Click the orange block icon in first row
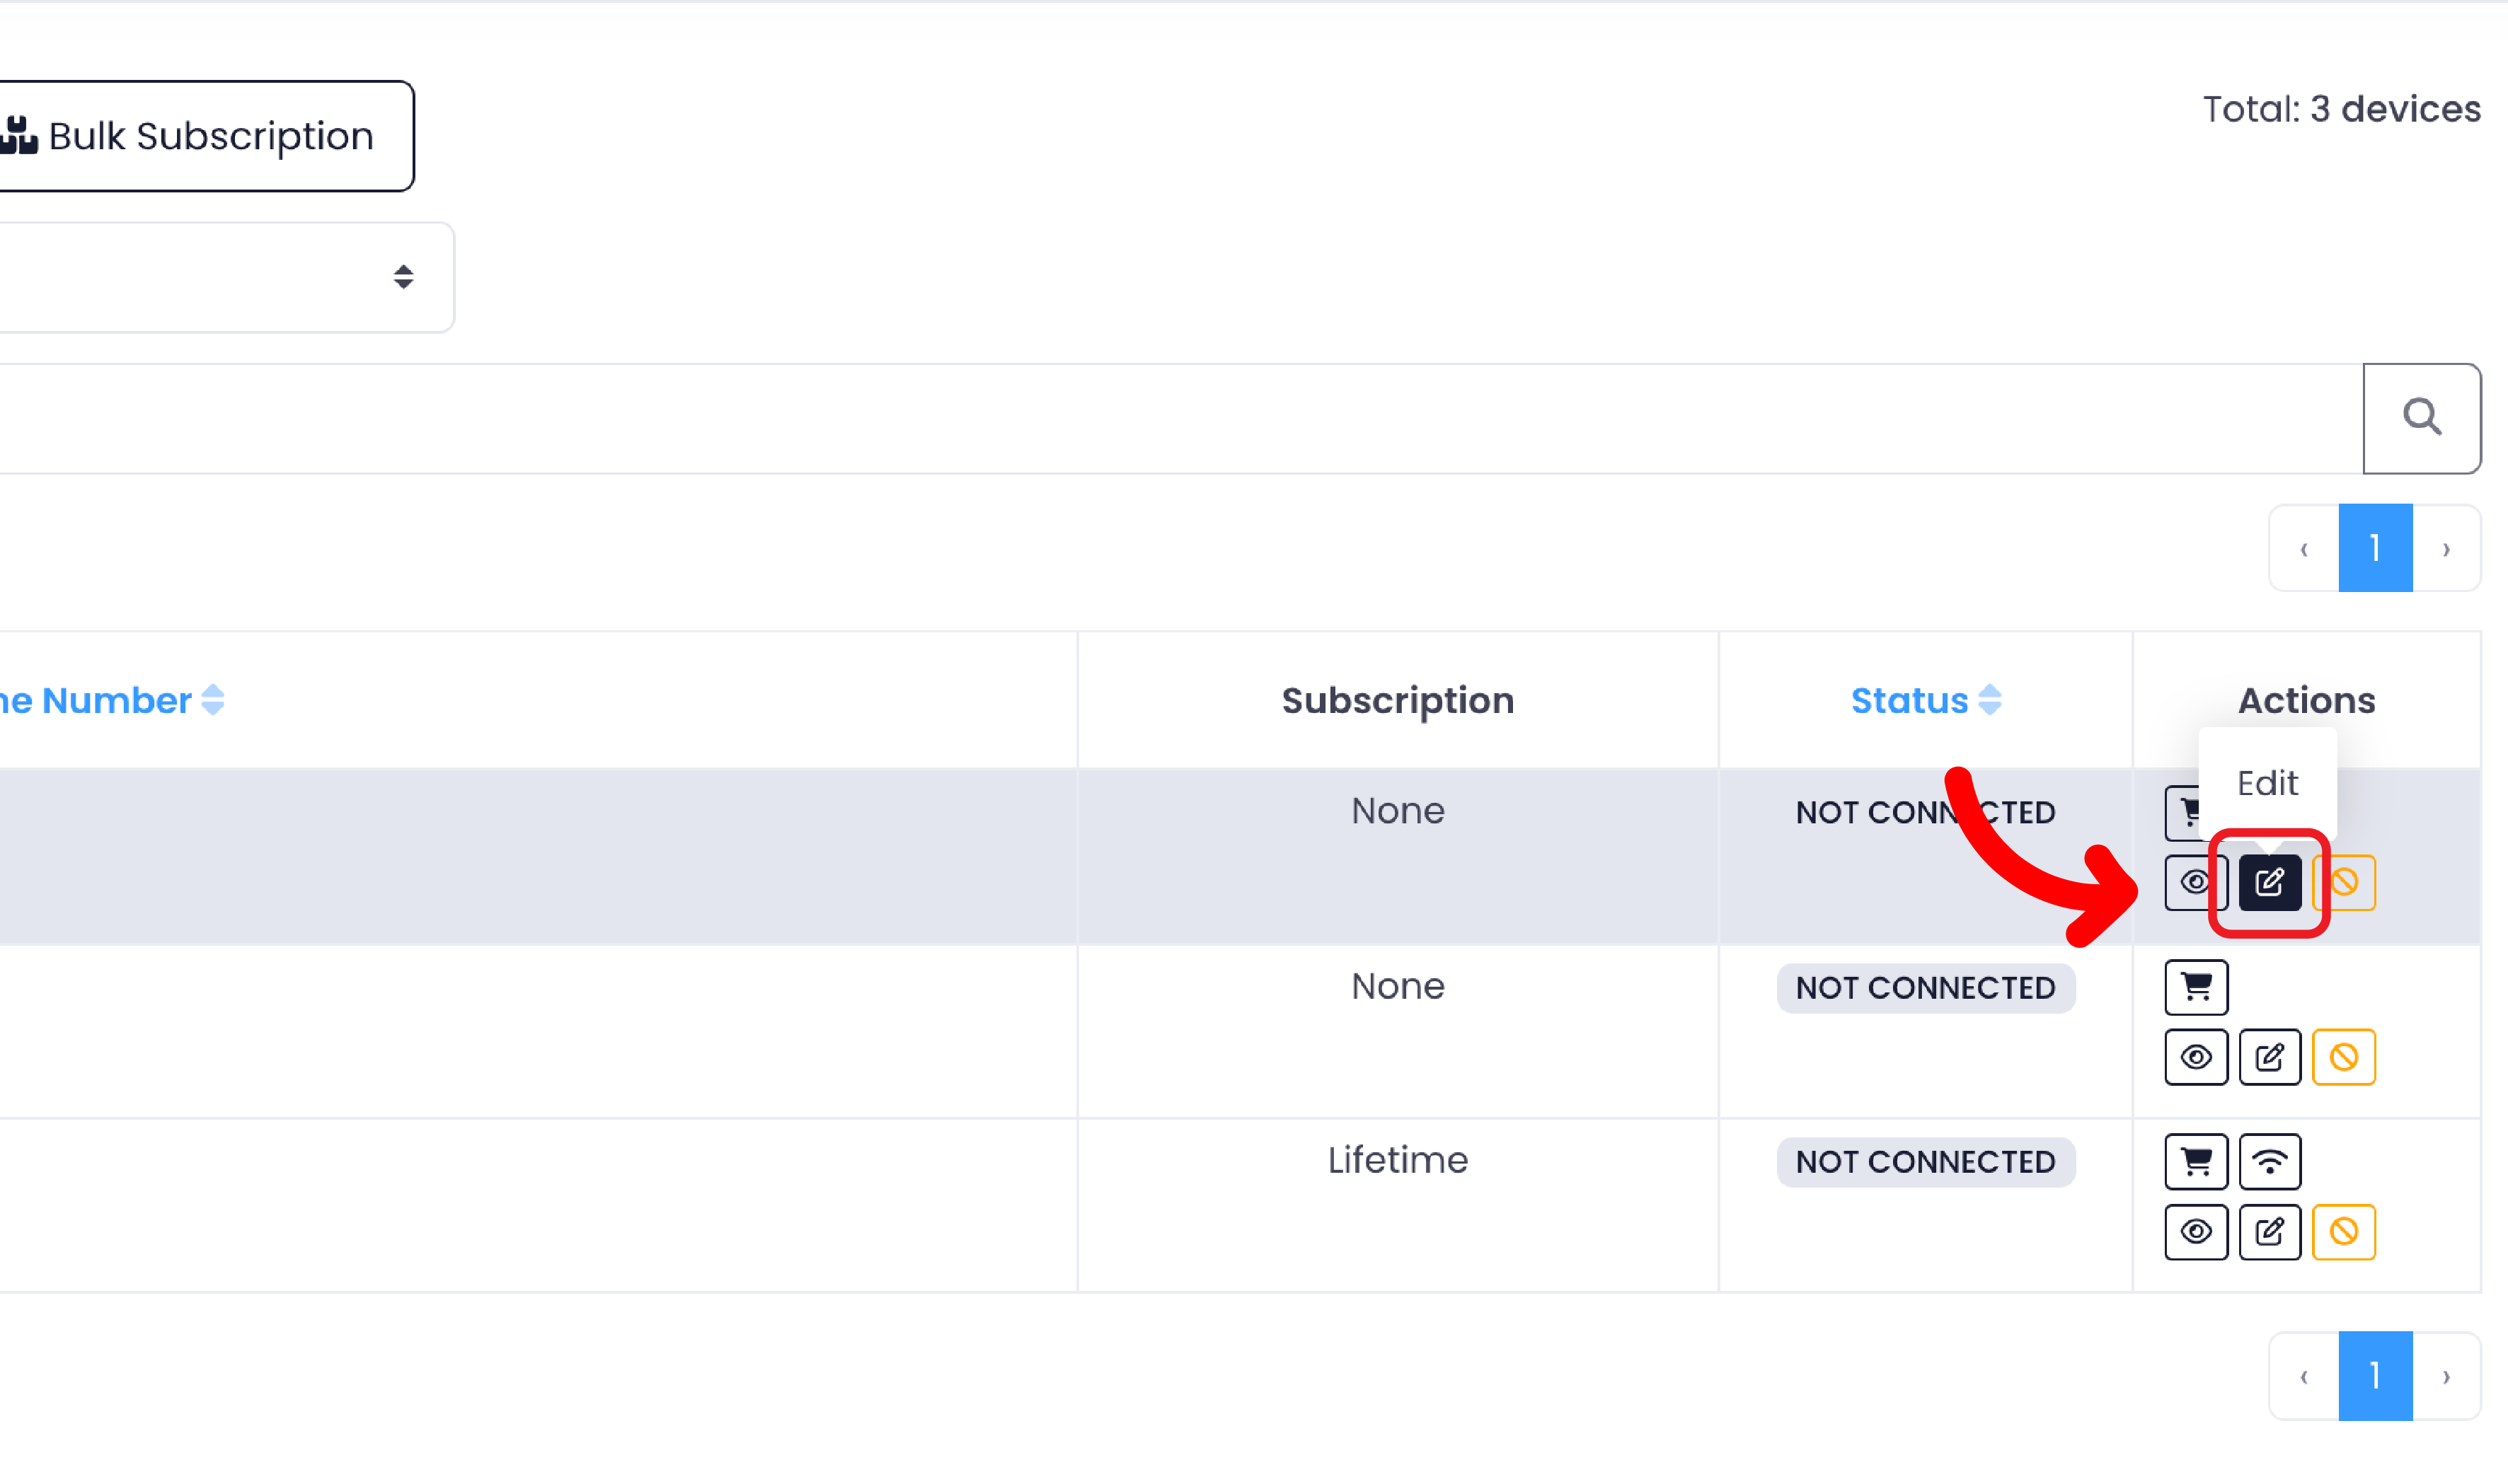2508x1484 pixels. tap(2344, 882)
